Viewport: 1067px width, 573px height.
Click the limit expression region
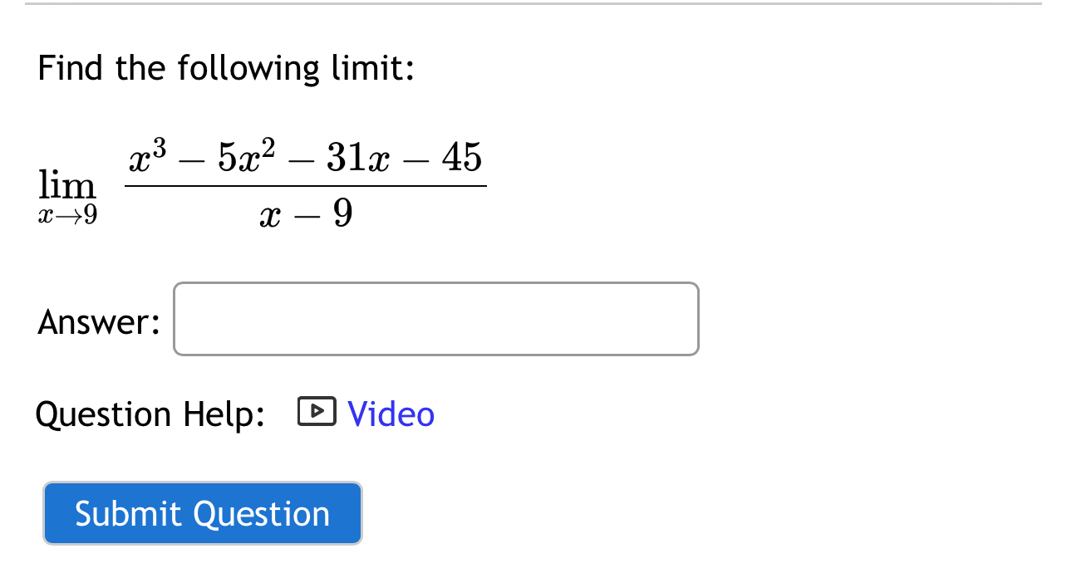(262, 183)
